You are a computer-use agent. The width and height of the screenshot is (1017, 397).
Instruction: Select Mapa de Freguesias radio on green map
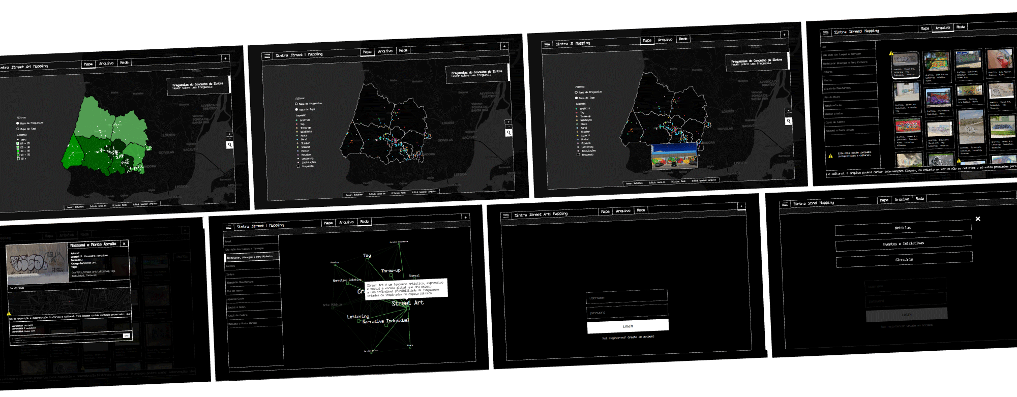point(18,123)
